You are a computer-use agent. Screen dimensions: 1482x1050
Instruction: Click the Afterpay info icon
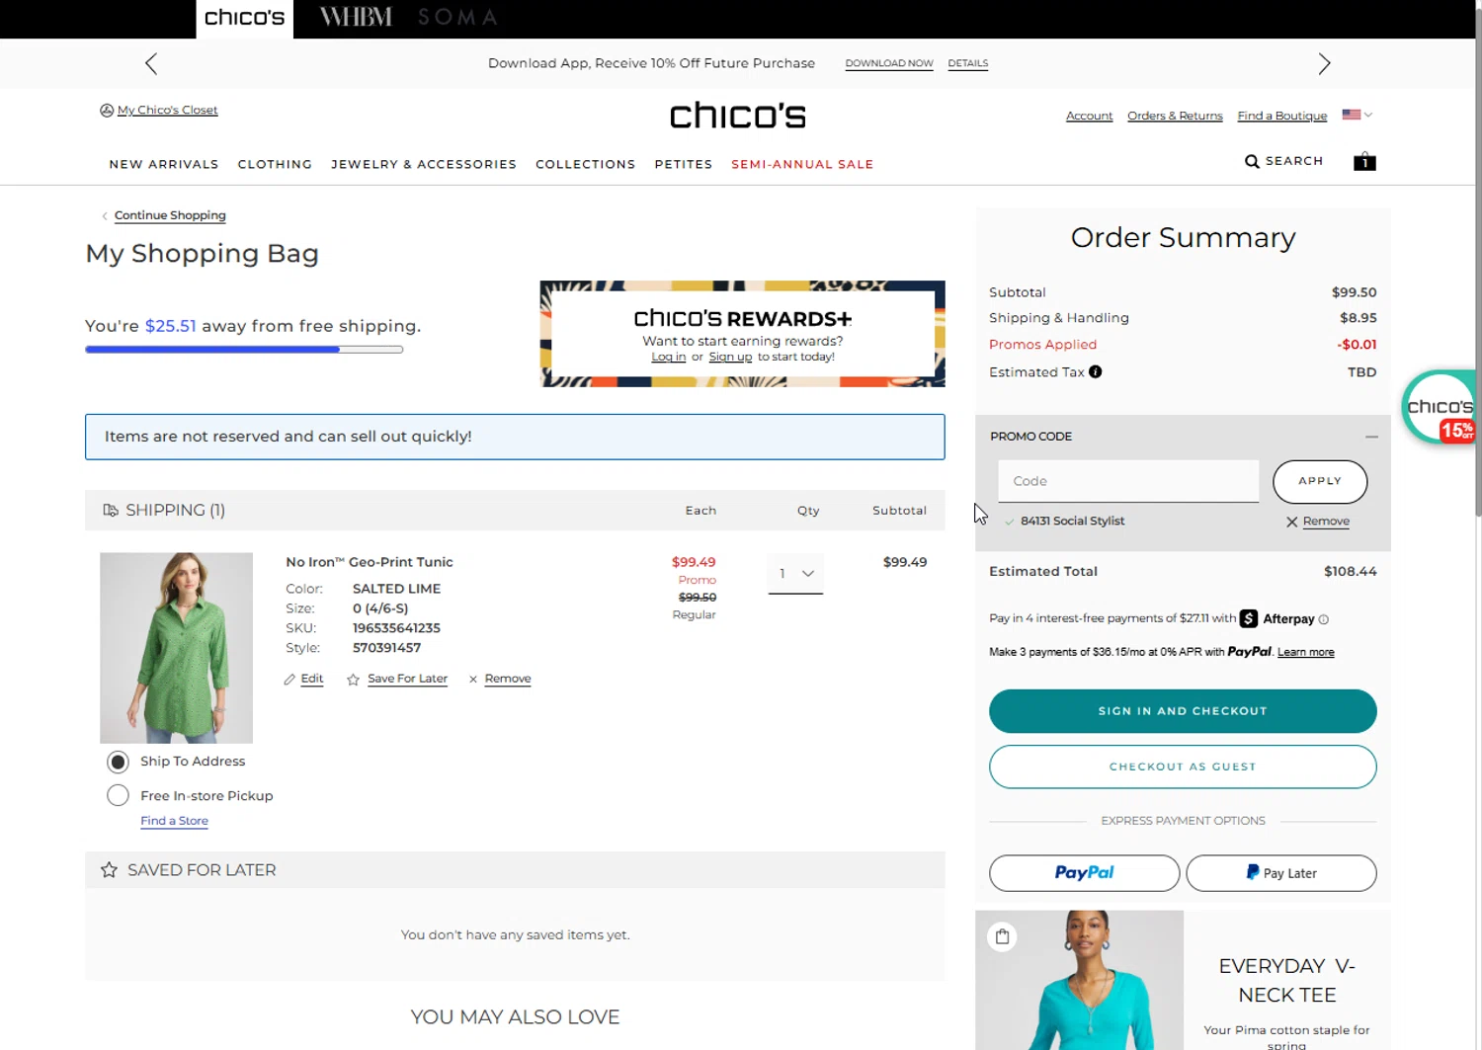click(x=1324, y=619)
